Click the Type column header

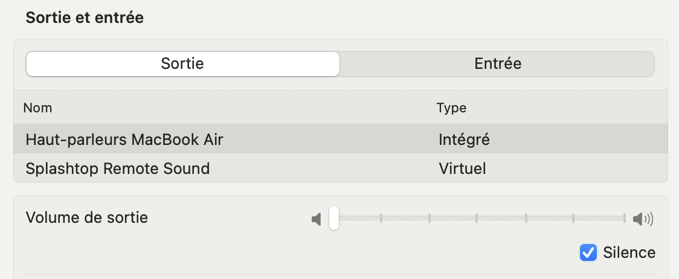coord(451,107)
